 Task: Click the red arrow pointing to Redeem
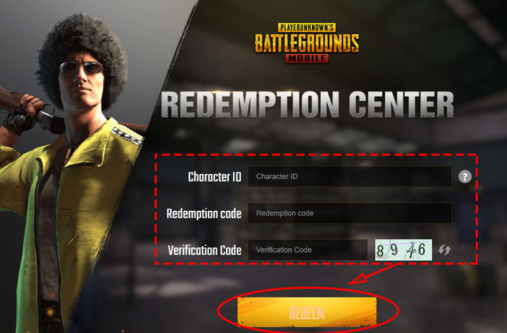point(372,275)
